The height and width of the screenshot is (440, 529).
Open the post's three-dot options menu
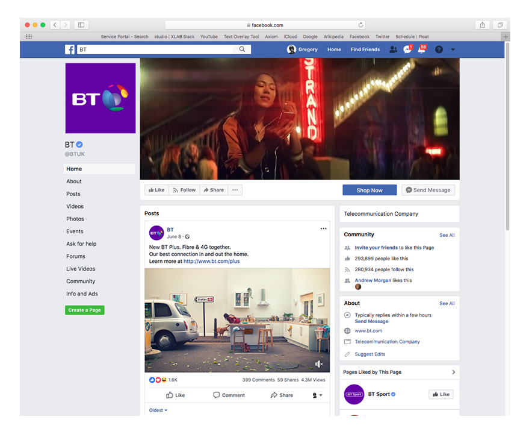[x=323, y=229]
